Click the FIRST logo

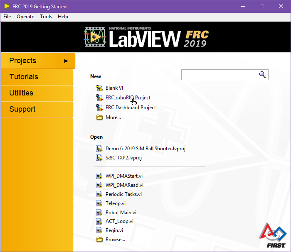click(273, 235)
